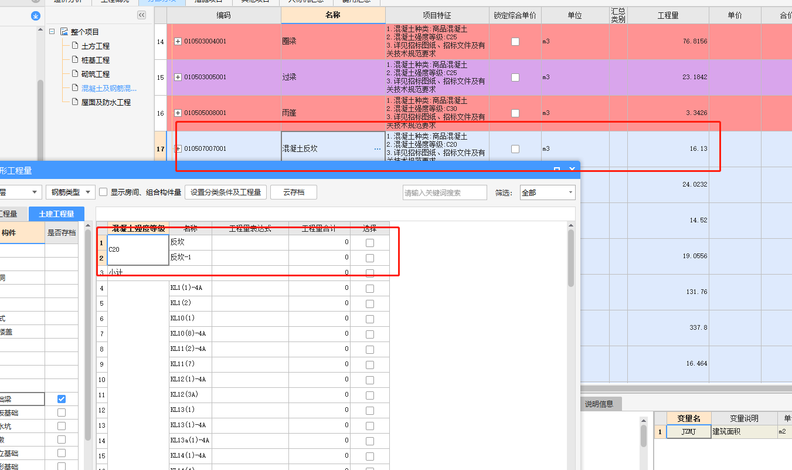Focus the keyword search field 请输入关键词搜索

point(444,192)
